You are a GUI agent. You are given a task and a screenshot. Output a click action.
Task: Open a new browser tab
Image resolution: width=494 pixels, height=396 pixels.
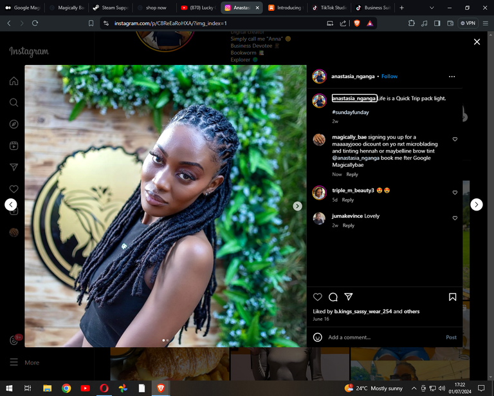click(x=401, y=8)
